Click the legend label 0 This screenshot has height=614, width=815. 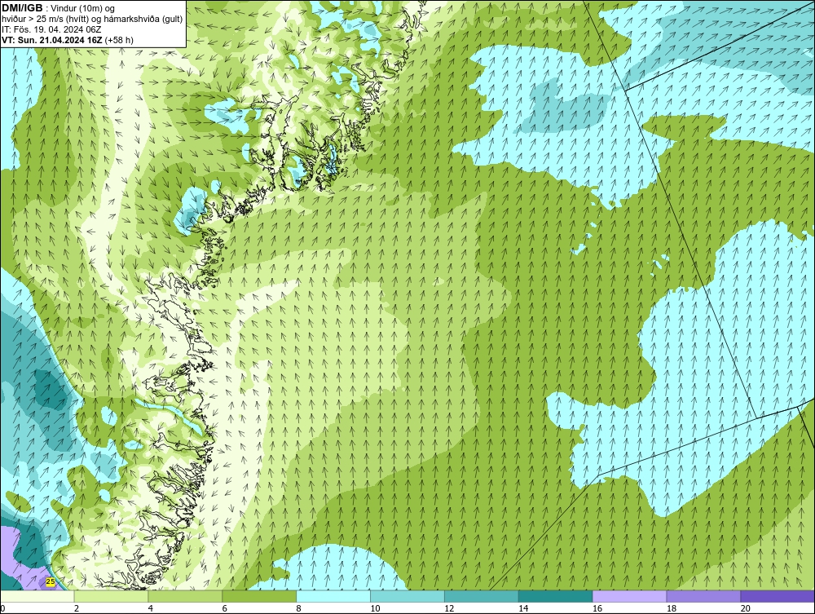(x=2, y=608)
